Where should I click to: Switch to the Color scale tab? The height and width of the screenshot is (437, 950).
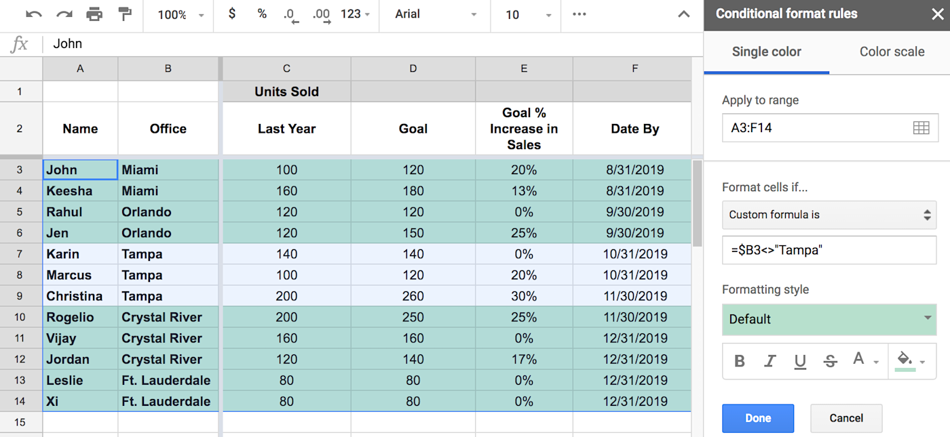(891, 51)
